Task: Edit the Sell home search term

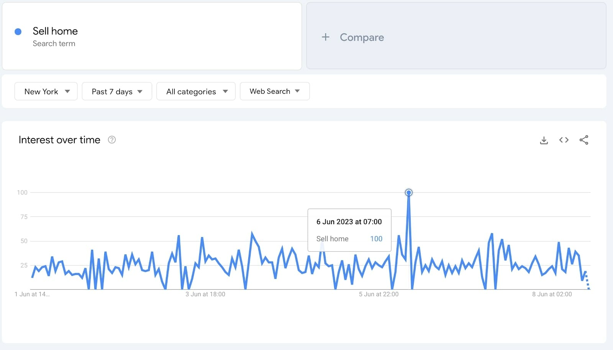Action: tap(55, 31)
